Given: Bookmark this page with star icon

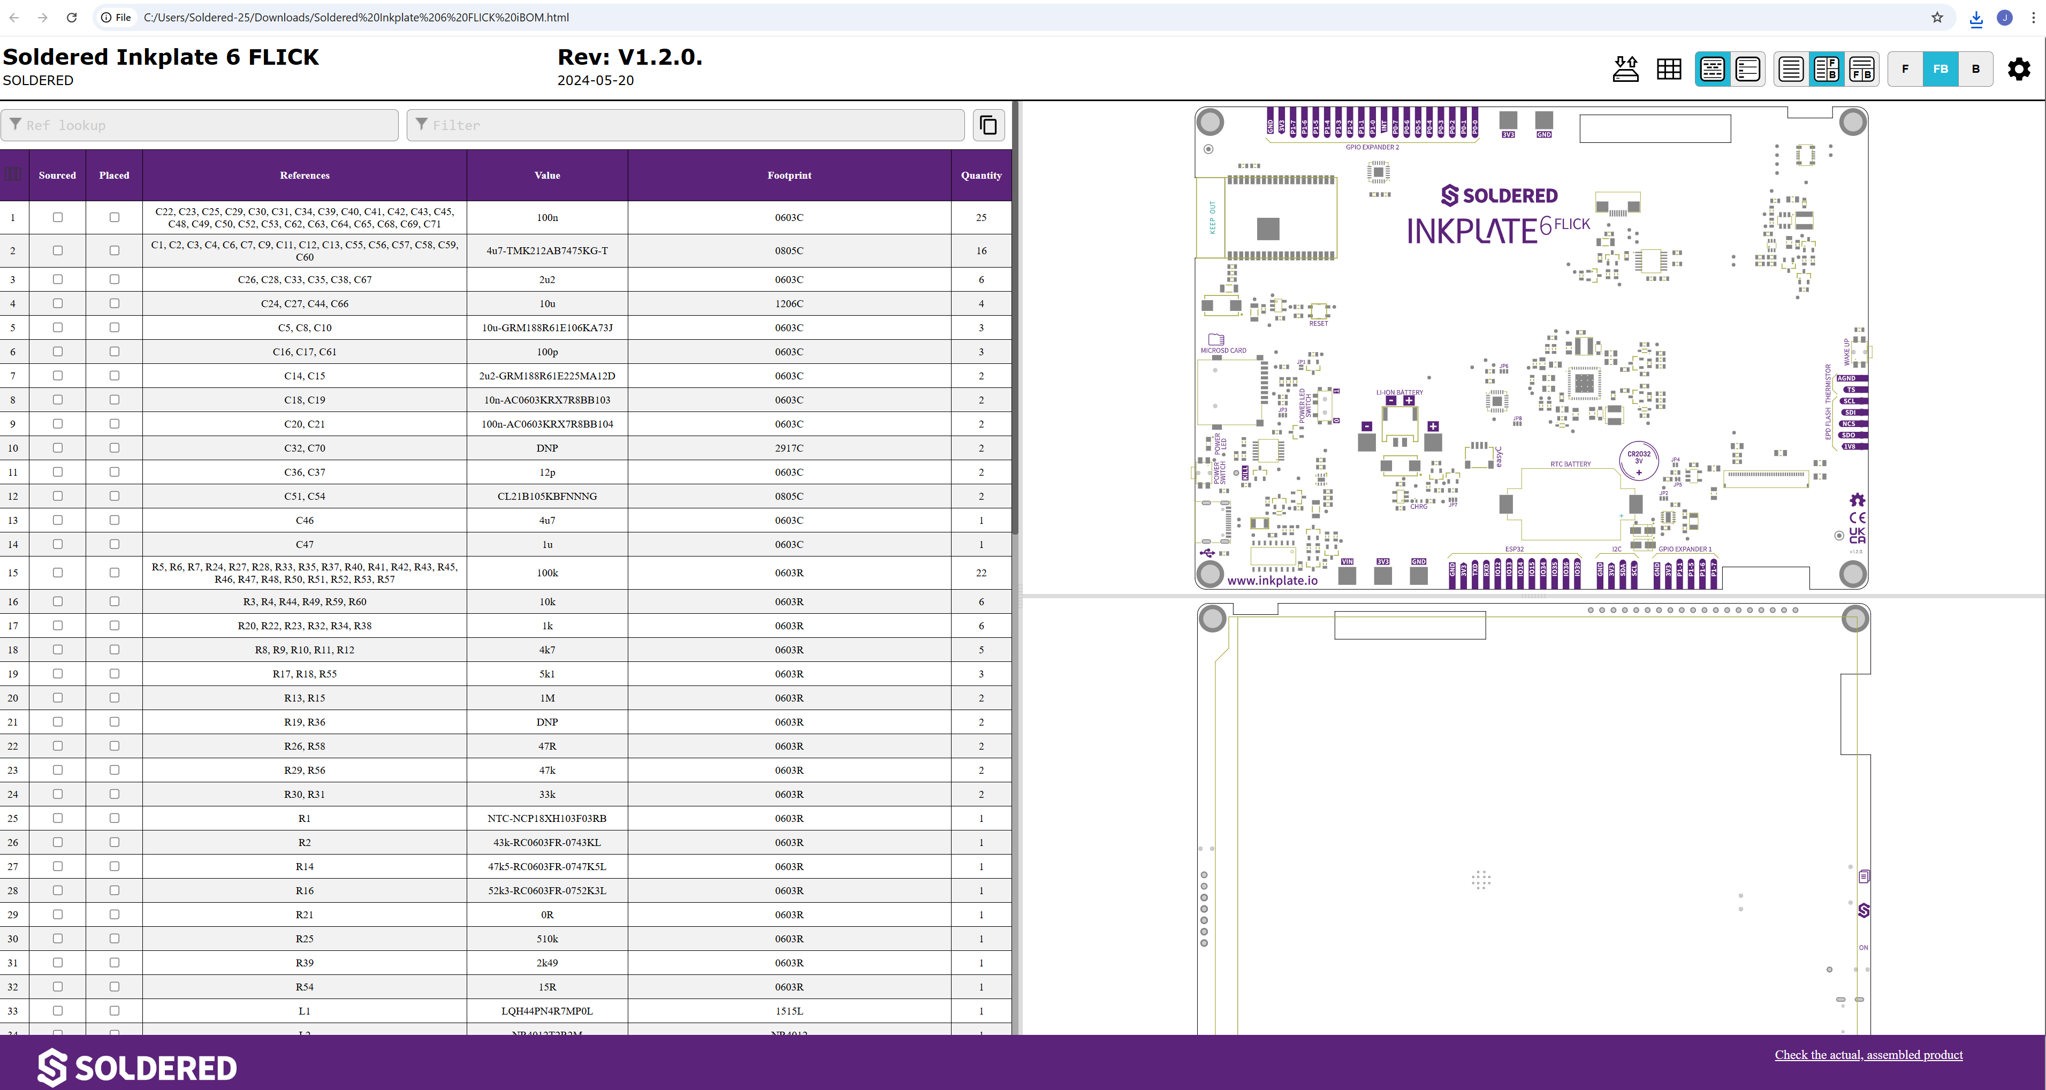Looking at the screenshot, I should pyautogui.click(x=1937, y=18).
